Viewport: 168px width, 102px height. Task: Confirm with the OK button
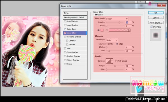tap(156, 13)
